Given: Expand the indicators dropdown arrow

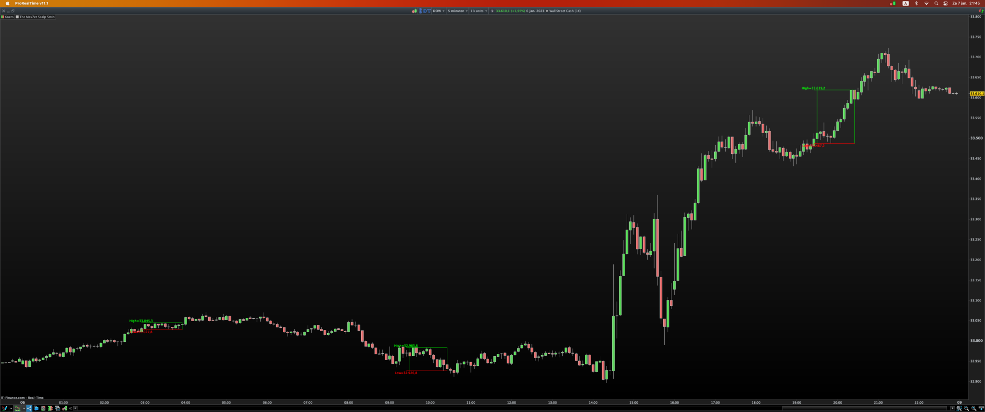Looking at the screenshot, I should [24, 408].
